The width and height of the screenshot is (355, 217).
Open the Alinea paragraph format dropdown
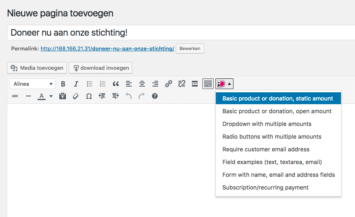coord(33,84)
